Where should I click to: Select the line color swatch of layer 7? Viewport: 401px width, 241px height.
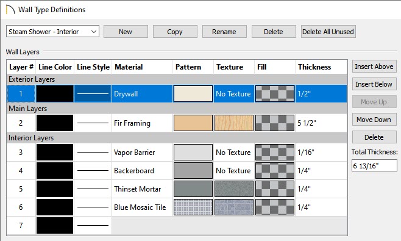pyautogui.click(x=55, y=225)
